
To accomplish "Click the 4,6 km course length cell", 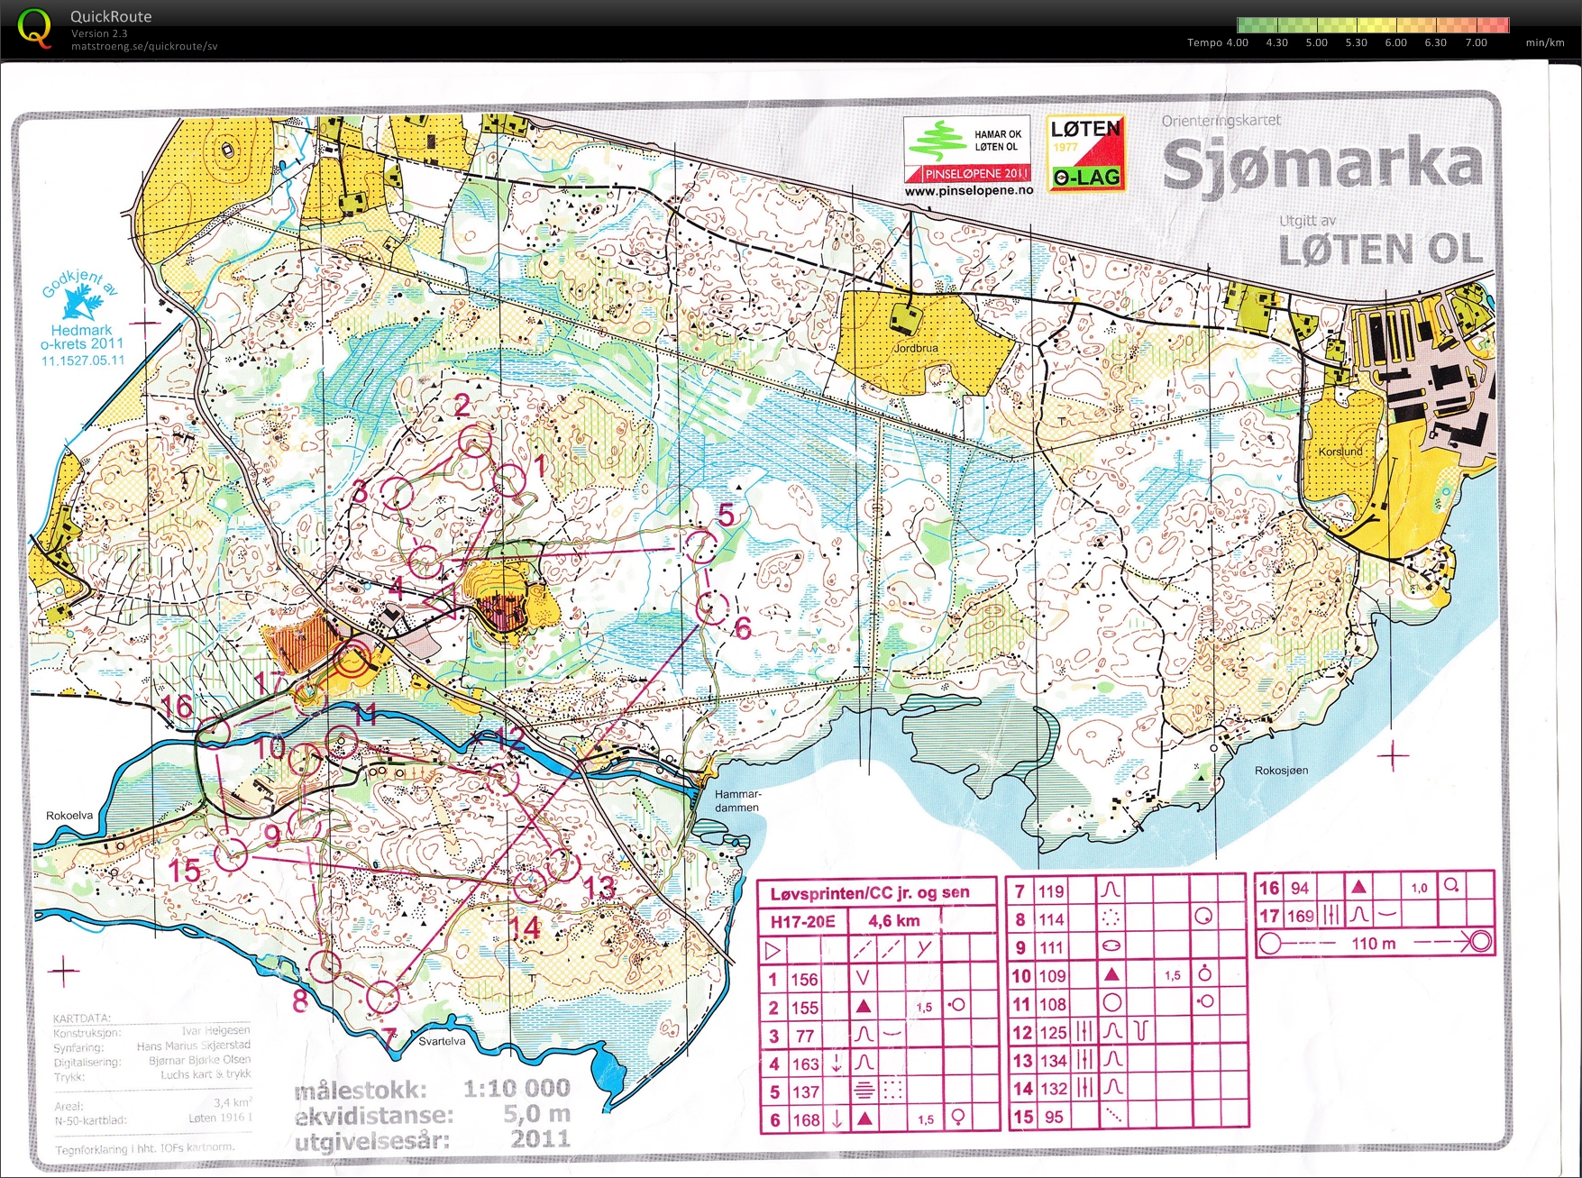I will coord(894,920).
